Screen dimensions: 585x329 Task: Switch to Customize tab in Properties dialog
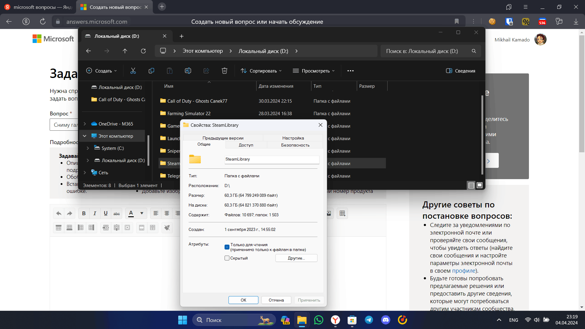pyautogui.click(x=293, y=138)
